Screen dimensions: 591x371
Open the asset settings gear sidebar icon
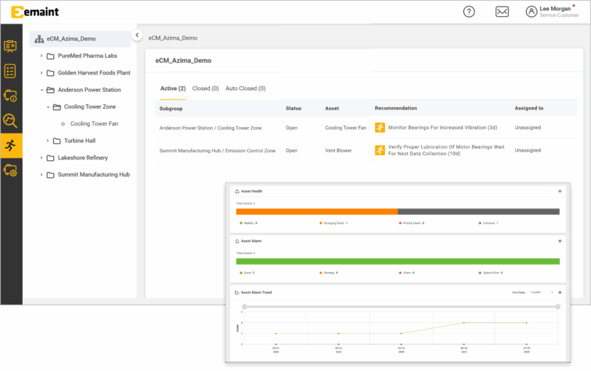11,171
